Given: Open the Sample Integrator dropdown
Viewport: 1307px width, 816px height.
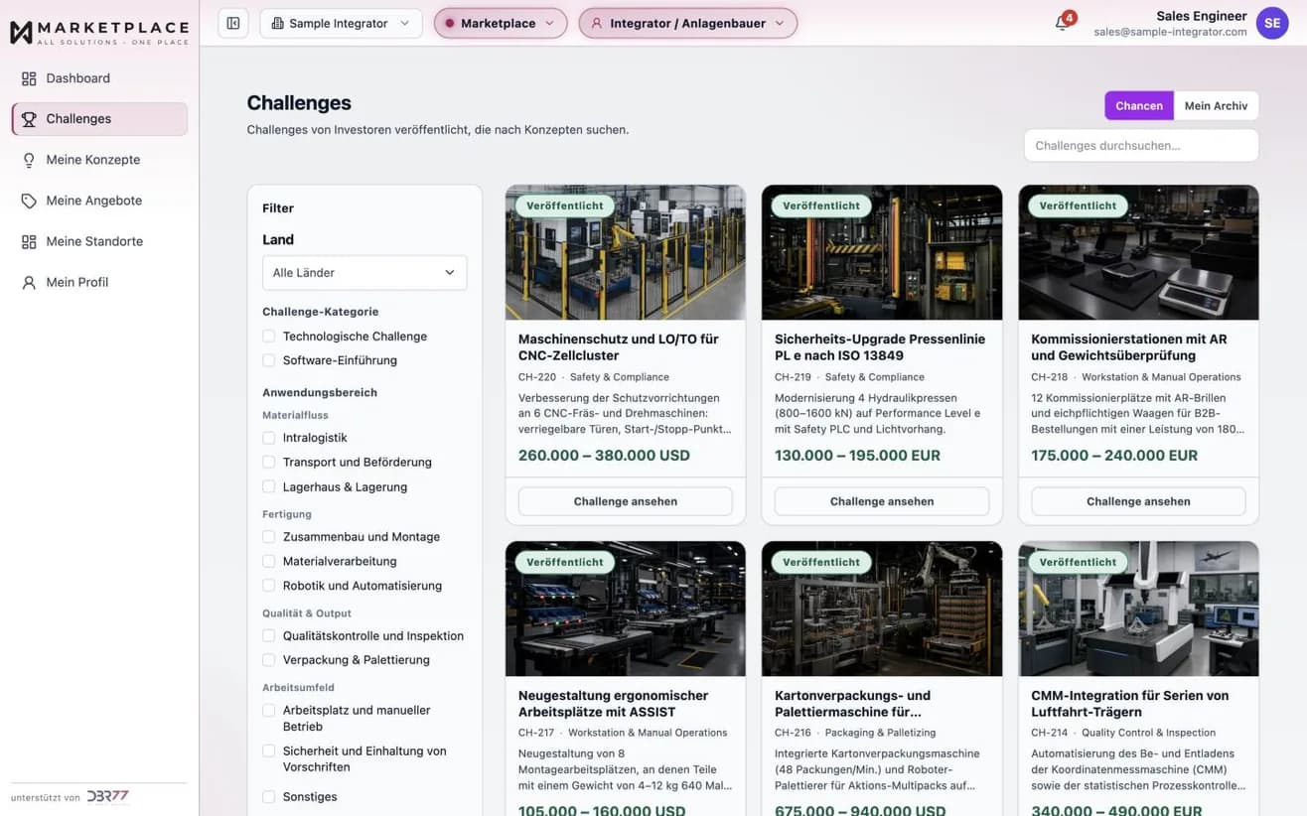Looking at the screenshot, I should [341, 23].
